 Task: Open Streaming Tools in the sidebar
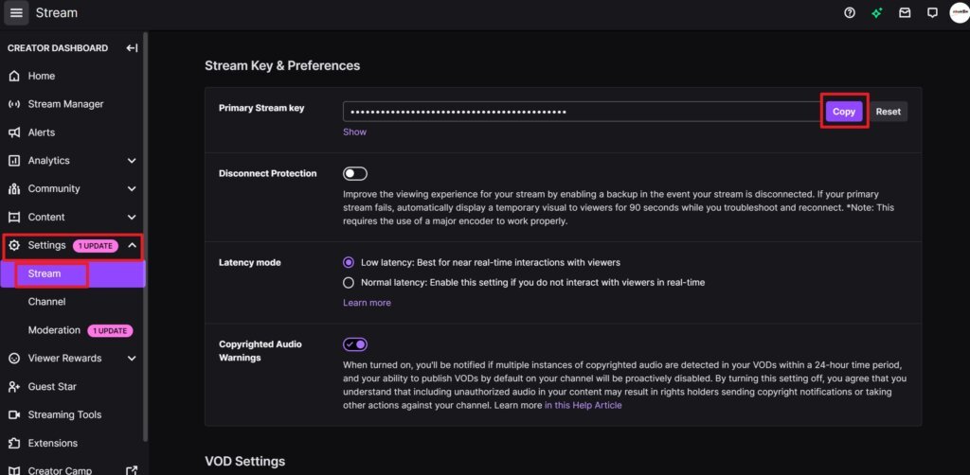[64, 415]
